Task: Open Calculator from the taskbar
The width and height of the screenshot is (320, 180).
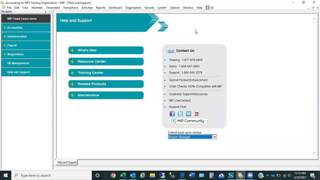Action: [211, 175]
